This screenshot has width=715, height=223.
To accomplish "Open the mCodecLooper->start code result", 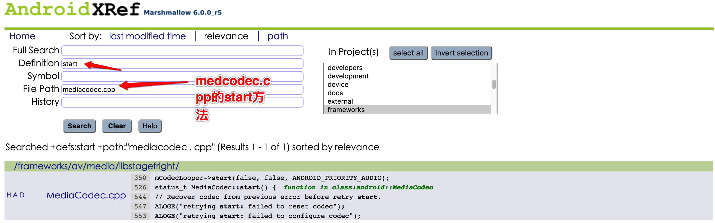I will 272,178.
